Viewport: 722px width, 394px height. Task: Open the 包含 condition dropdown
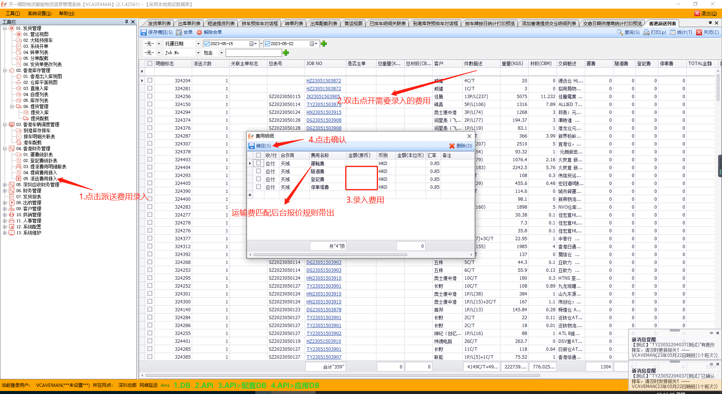[221, 53]
